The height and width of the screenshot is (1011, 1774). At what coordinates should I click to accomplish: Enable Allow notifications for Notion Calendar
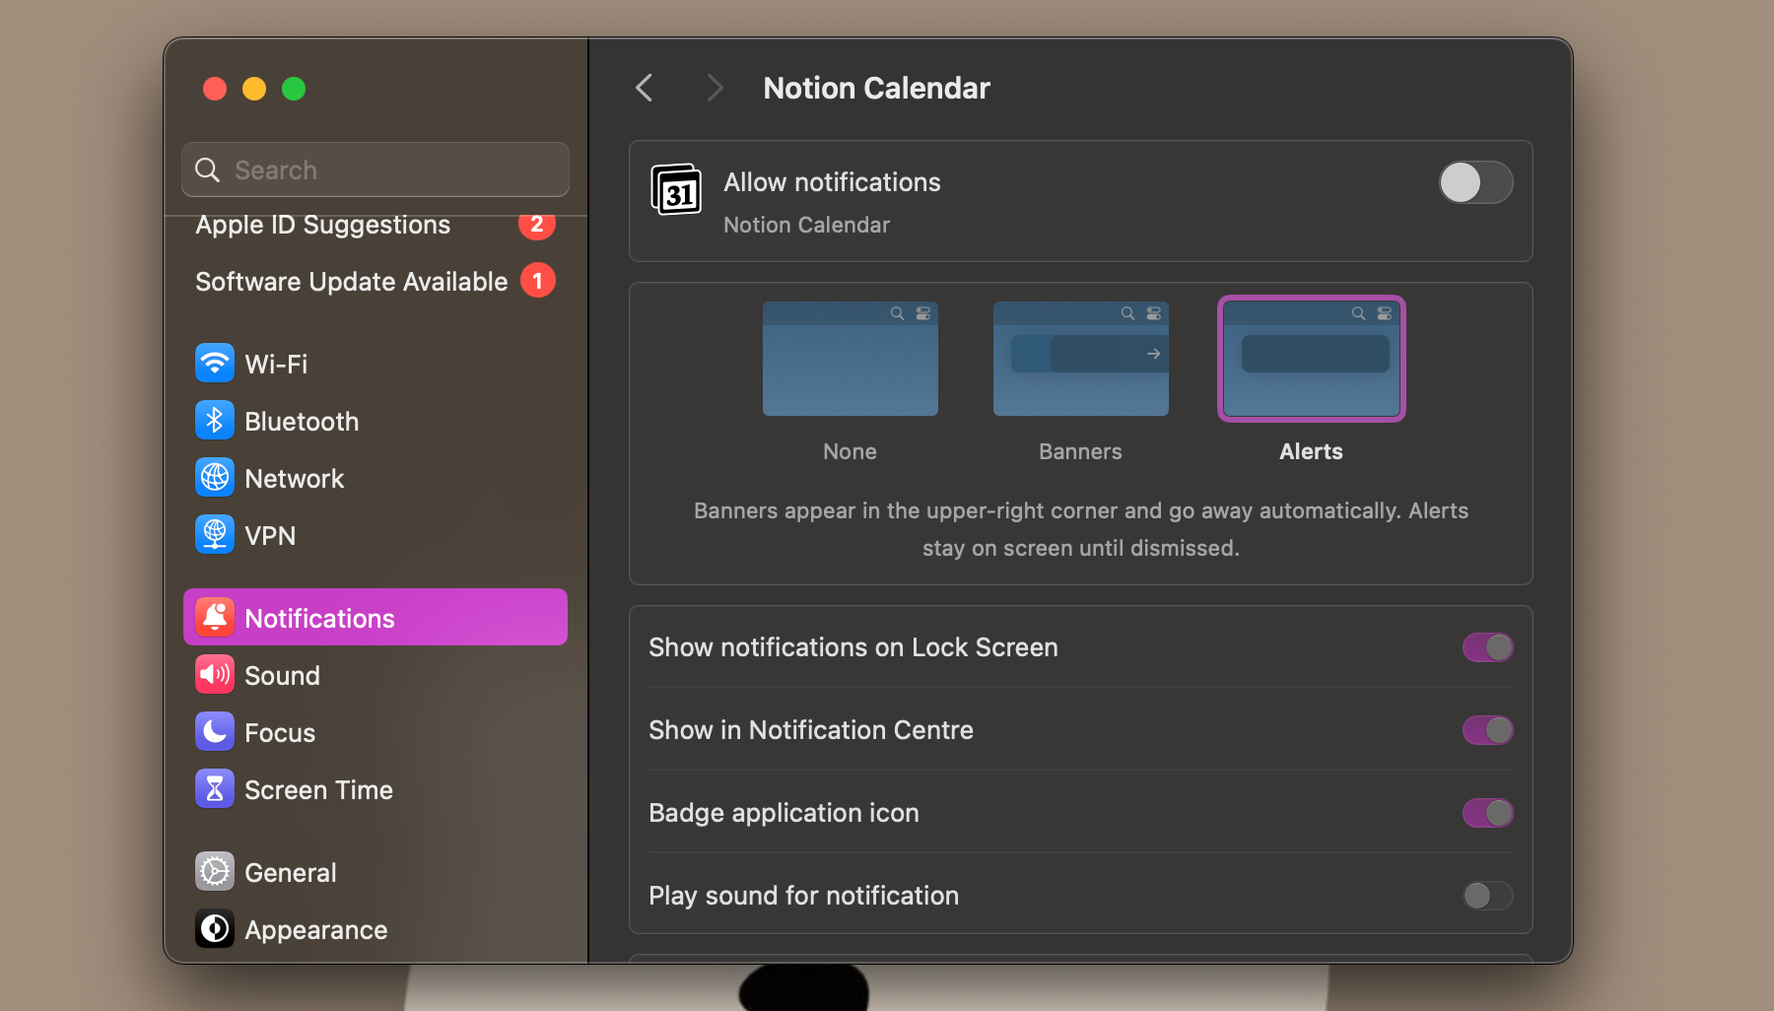tap(1475, 182)
